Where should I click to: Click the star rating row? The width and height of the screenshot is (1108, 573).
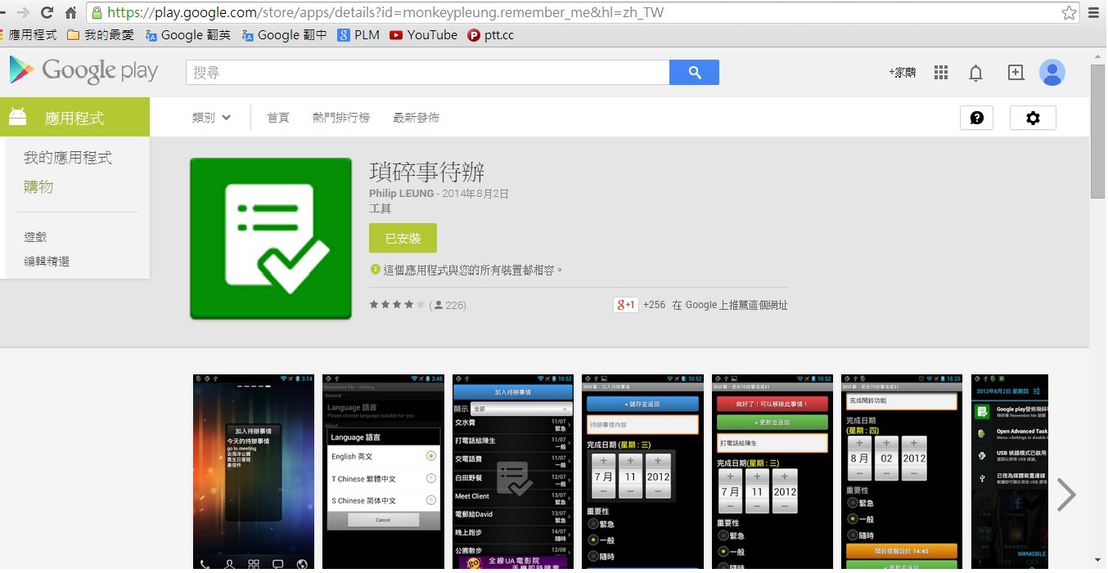coord(397,305)
